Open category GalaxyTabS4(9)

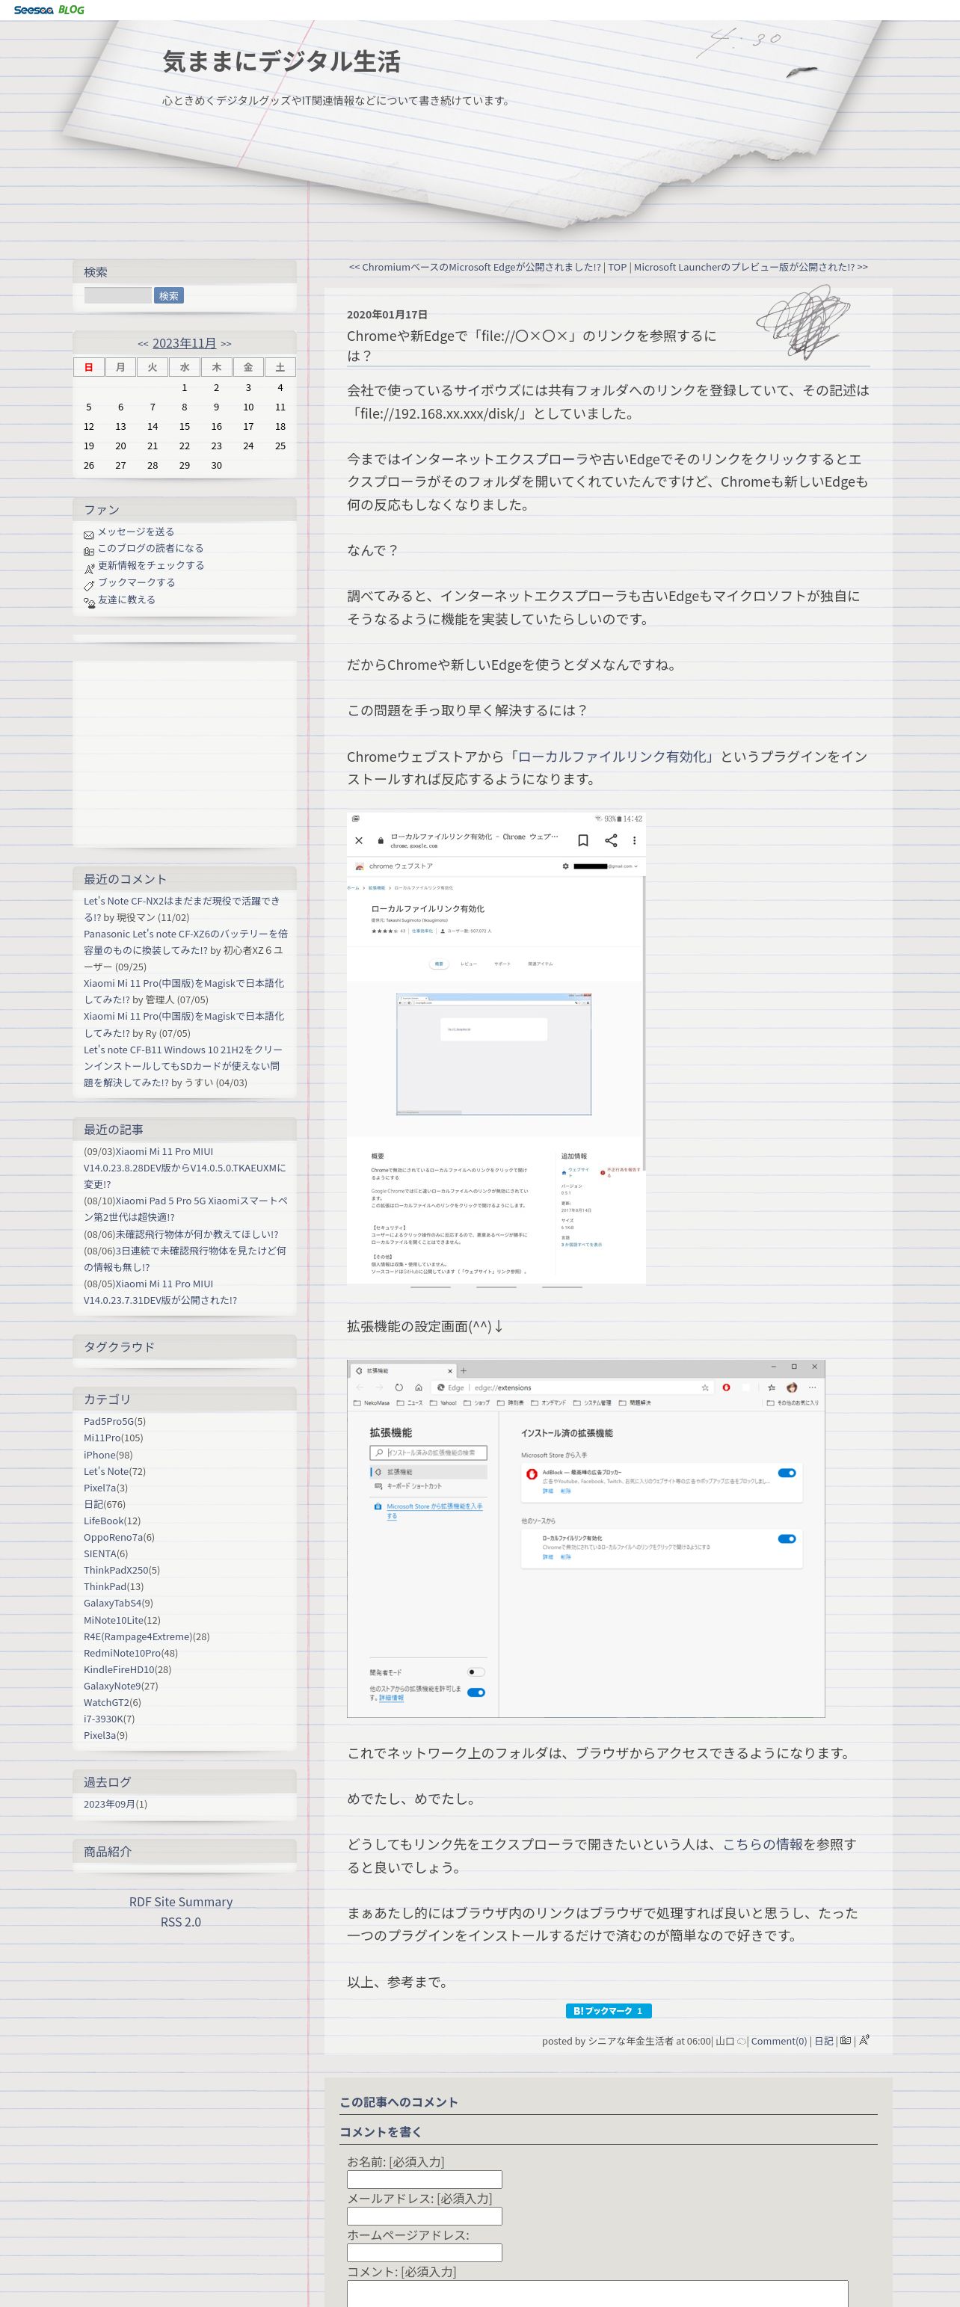pyautogui.click(x=118, y=1603)
